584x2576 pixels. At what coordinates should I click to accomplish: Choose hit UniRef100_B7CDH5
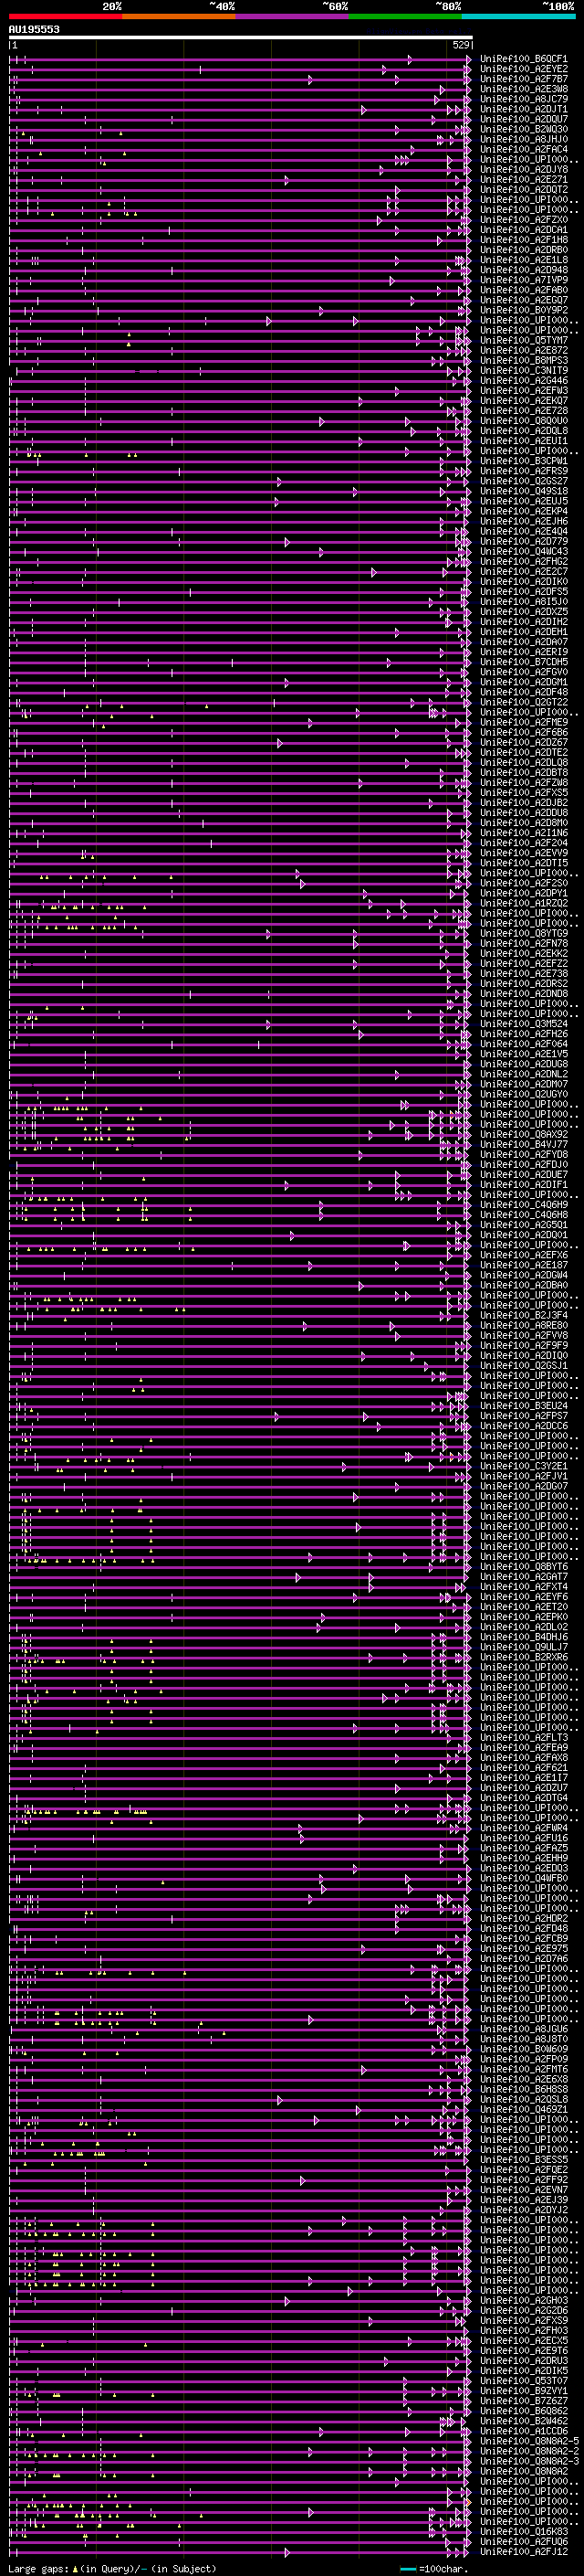coord(523,662)
